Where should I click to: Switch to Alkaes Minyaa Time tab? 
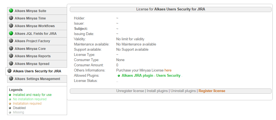click(x=30, y=18)
